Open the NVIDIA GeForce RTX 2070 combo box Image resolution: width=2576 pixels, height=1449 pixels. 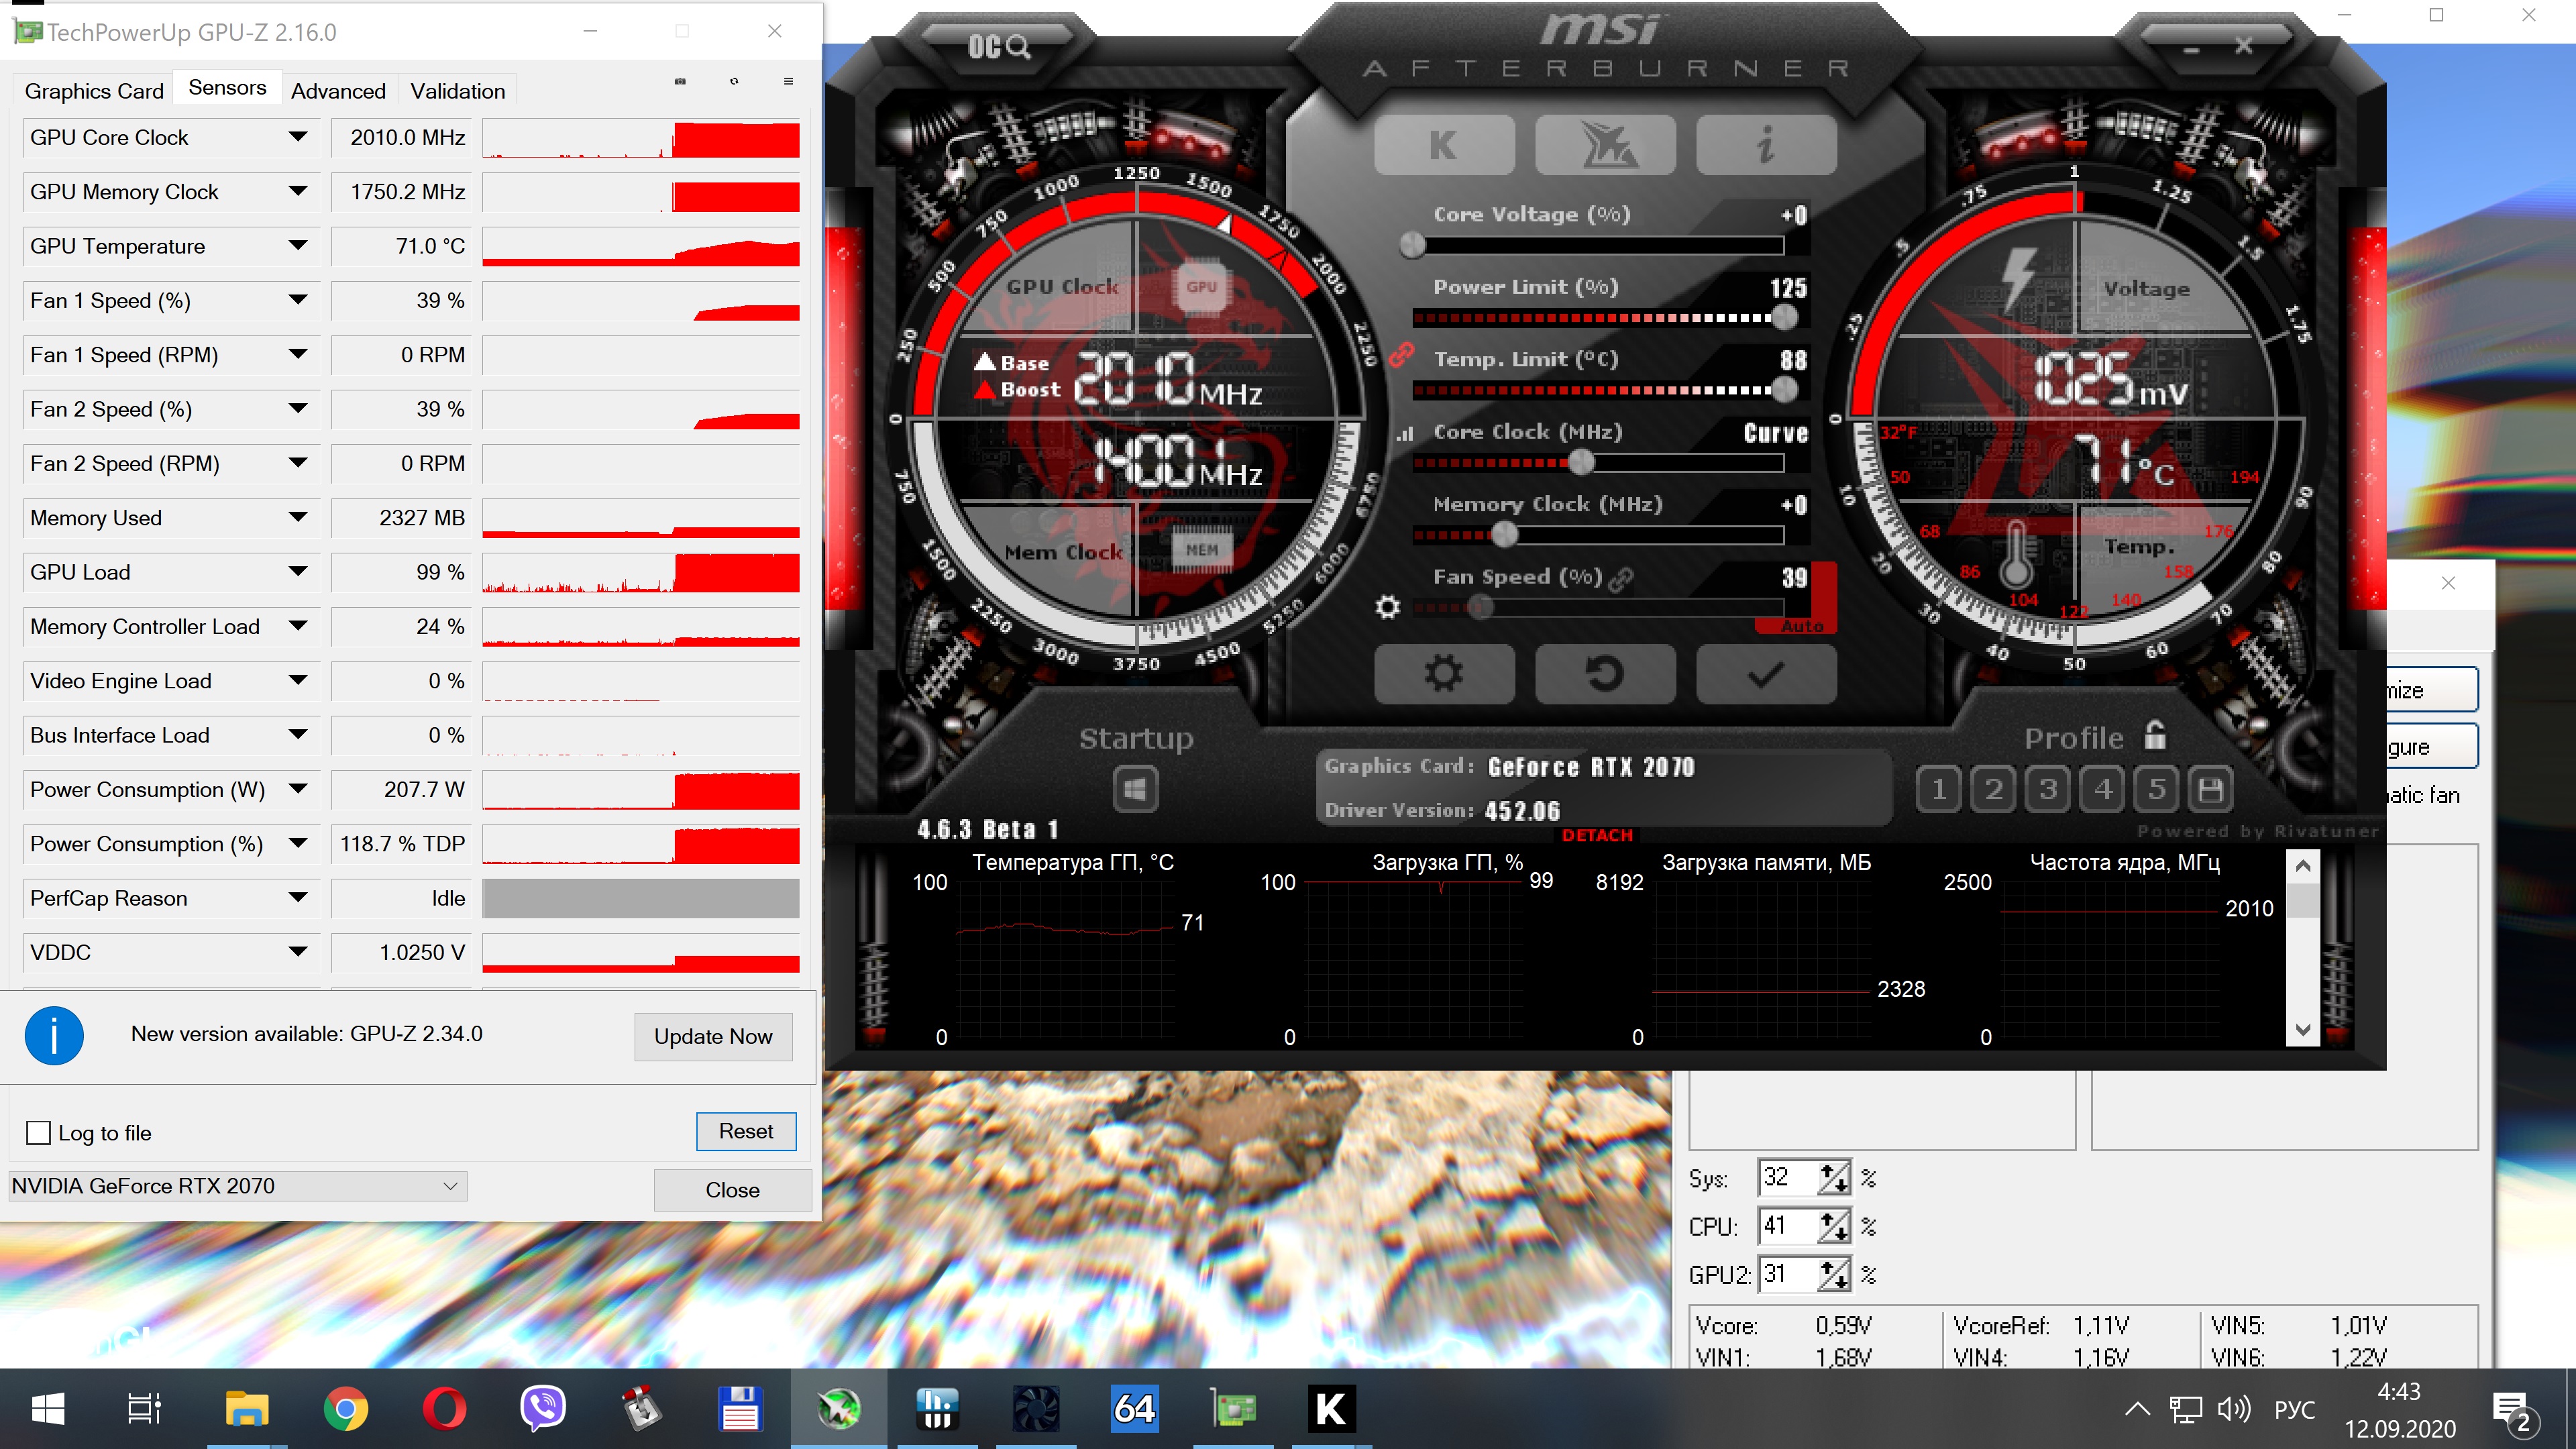[x=237, y=1186]
